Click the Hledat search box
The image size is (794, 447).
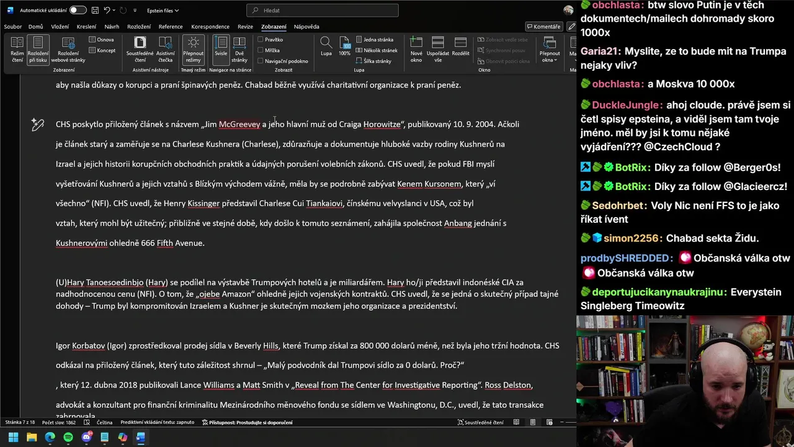323,11
